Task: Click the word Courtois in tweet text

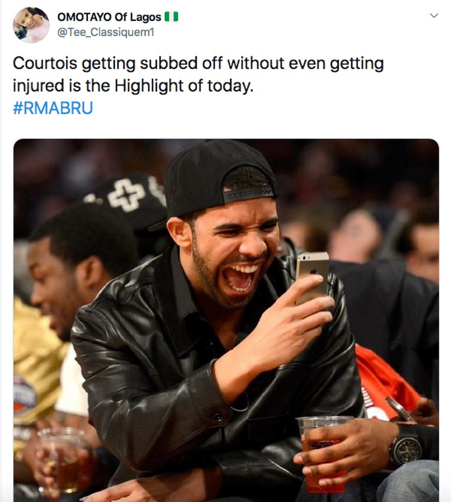Action: tap(45, 63)
